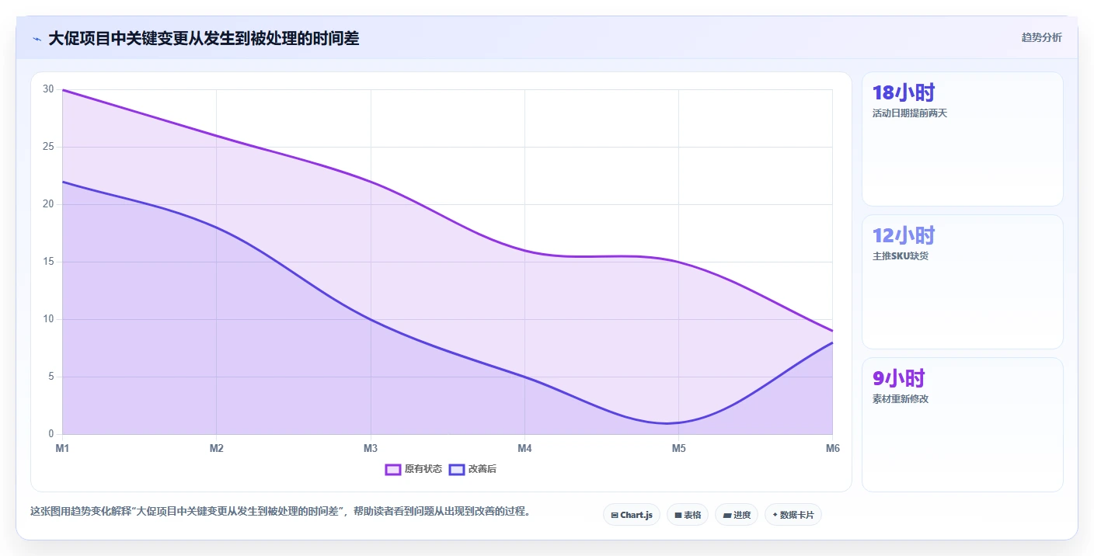Click the 数据卡片 tag

(793, 515)
